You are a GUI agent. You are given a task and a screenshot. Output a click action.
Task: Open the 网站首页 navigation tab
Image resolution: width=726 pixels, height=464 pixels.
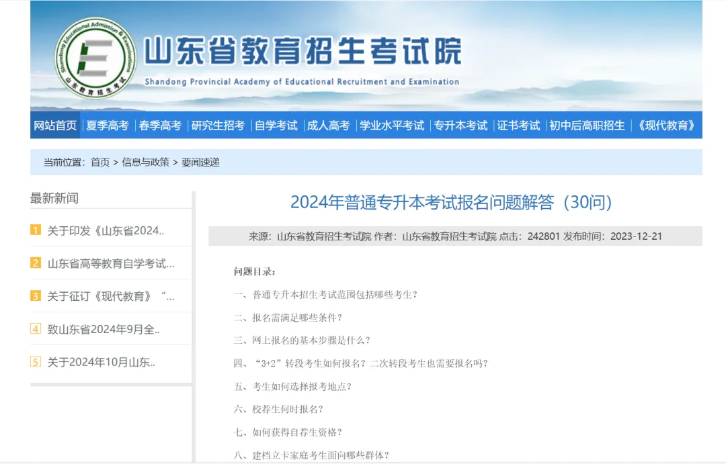pyautogui.click(x=55, y=126)
